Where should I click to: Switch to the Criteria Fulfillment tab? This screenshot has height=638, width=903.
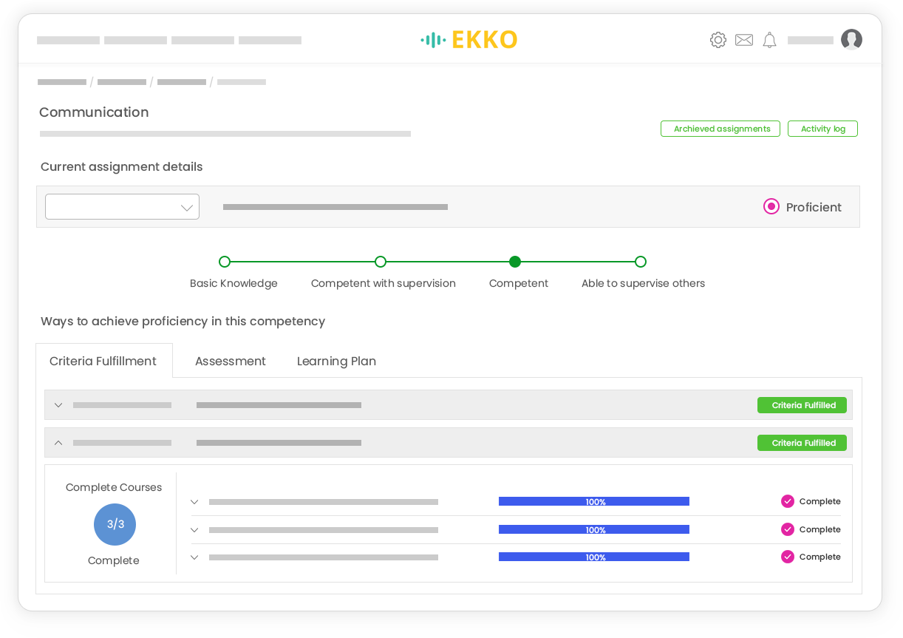coord(103,361)
